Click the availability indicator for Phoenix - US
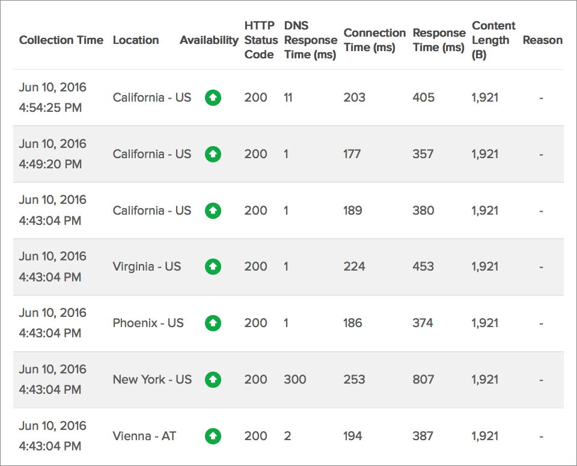Screen dimensions: 577x466 click(213, 323)
